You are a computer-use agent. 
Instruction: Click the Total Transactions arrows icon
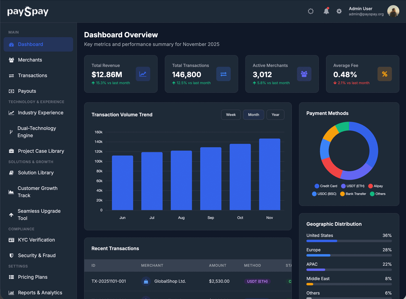coord(223,74)
